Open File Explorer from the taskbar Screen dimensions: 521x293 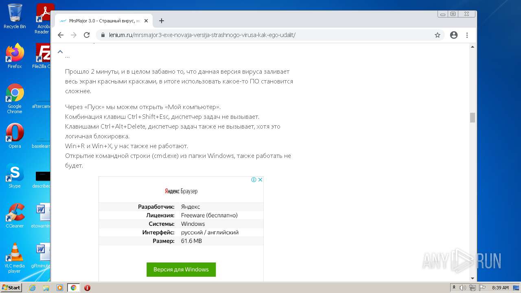pos(46,288)
